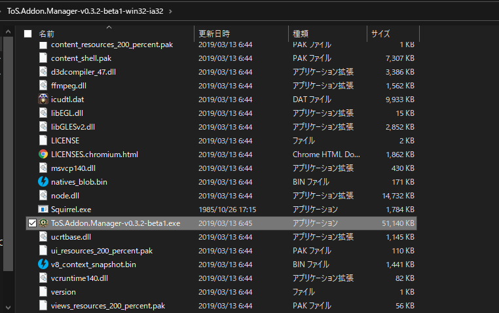Click the 7,307 KB size cell
Image resolution: width=499 pixels, height=313 pixels.
[x=400, y=58]
